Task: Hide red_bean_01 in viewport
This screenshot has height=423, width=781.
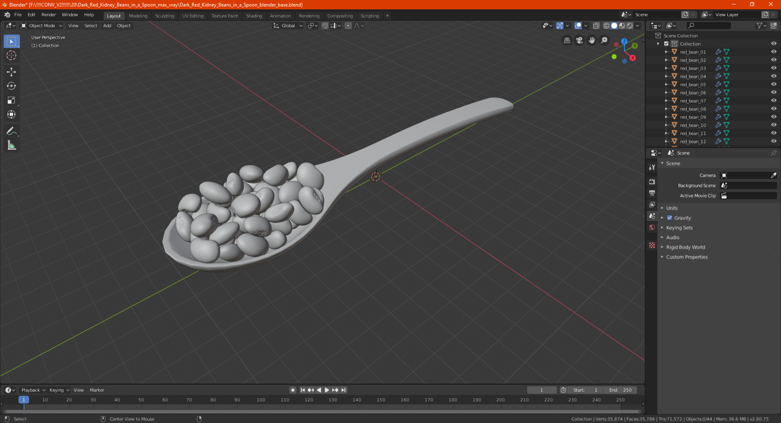Action: (774, 52)
